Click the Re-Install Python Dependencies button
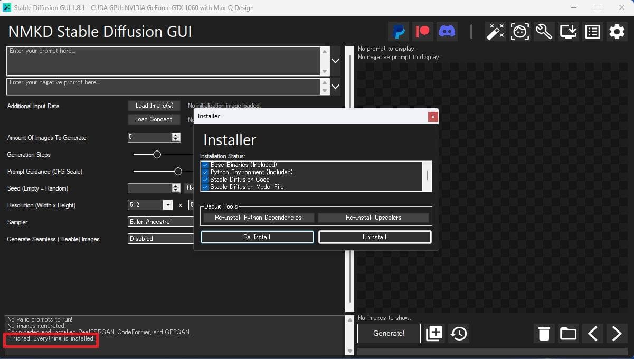 coord(258,218)
